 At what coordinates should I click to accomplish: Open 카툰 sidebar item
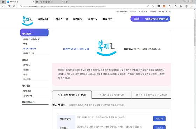[x=25, y=74]
